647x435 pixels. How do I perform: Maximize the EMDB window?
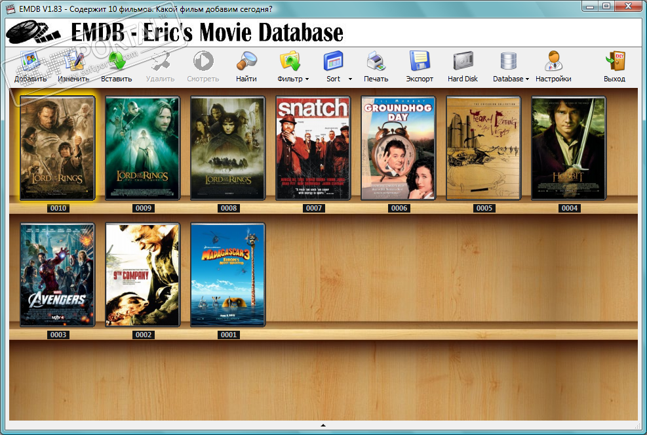[606, 6]
